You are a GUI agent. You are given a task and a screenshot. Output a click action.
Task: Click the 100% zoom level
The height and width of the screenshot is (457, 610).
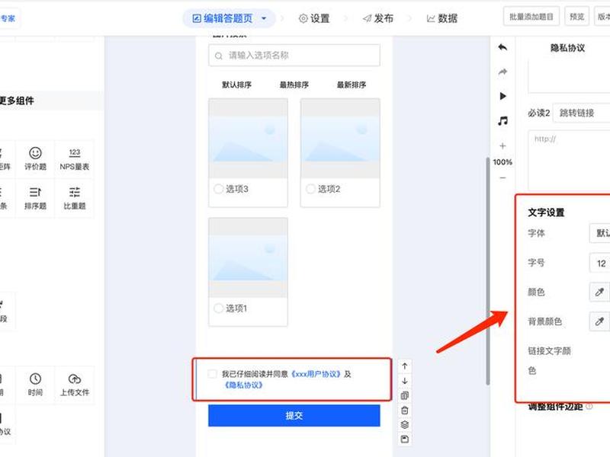502,162
